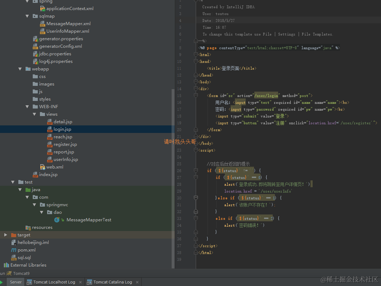Screen dimensions: 381x286
Task: Fold the body tag at line 13
Action: 196,82
